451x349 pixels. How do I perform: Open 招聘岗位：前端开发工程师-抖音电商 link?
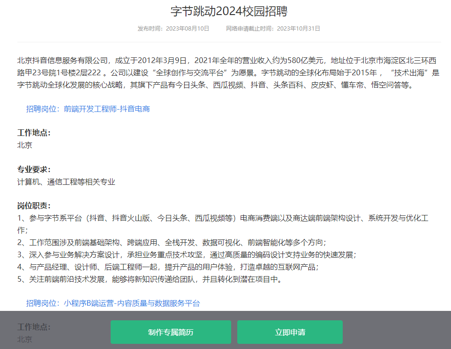pos(88,109)
